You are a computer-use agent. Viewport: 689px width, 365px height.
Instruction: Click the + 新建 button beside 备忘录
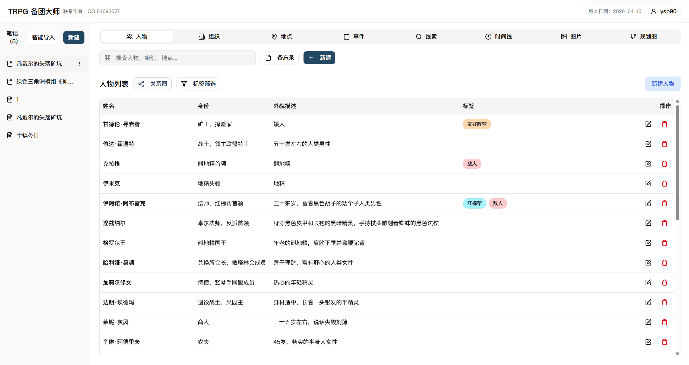319,58
